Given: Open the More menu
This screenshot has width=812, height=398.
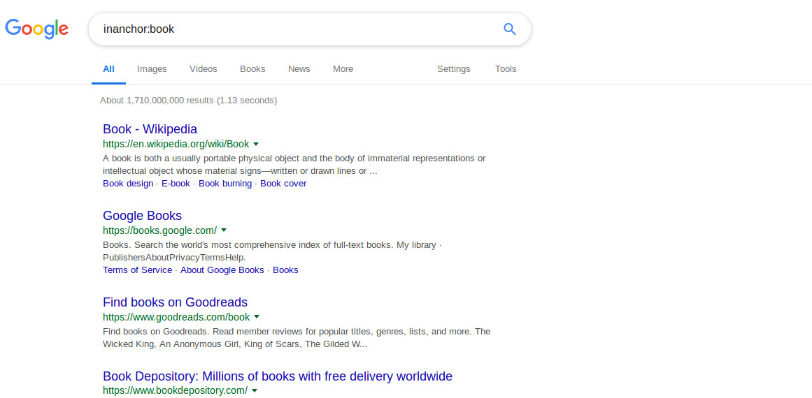Looking at the screenshot, I should click(x=343, y=68).
